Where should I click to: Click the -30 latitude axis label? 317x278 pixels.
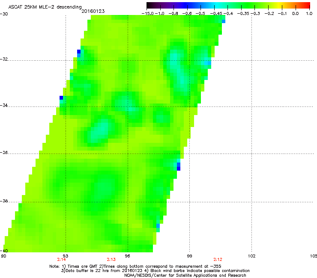4,14
